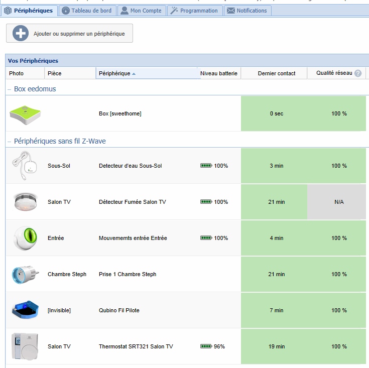Click Ajouter ou supprimer un périphérique button

pyautogui.click(x=69, y=33)
